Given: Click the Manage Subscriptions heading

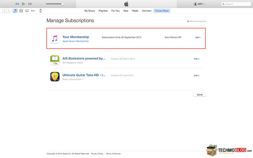Looking at the screenshot, I should (70, 21).
